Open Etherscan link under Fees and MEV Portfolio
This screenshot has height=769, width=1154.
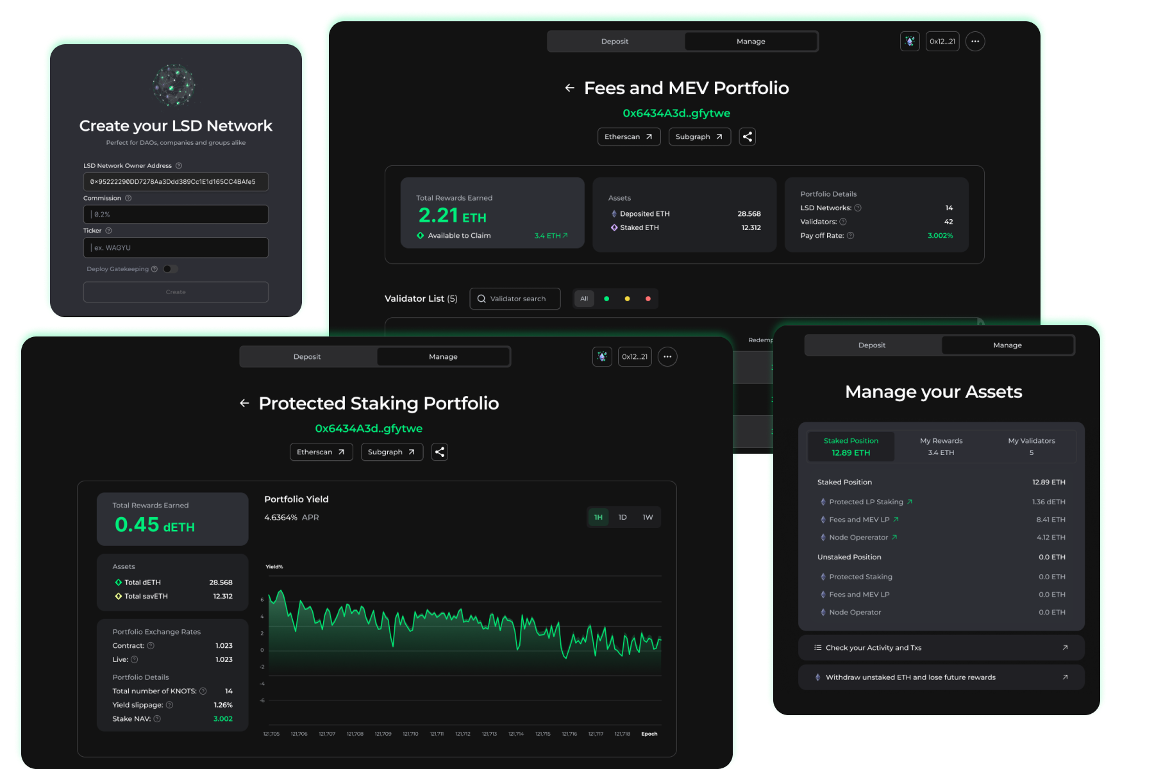628,136
